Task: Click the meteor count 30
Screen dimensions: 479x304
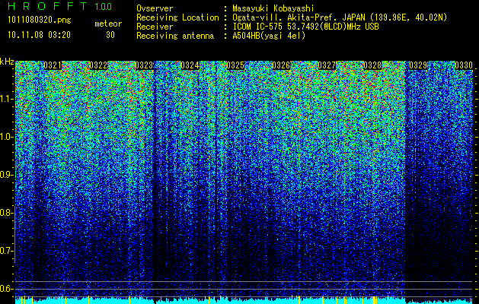Action: pyautogui.click(x=110, y=35)
